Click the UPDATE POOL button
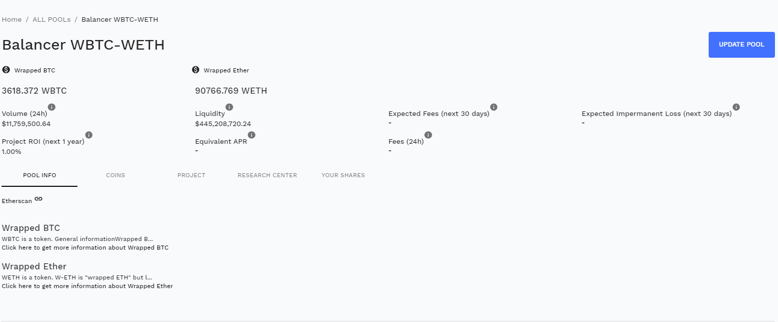The image size is (778, 322). [742, 45]
